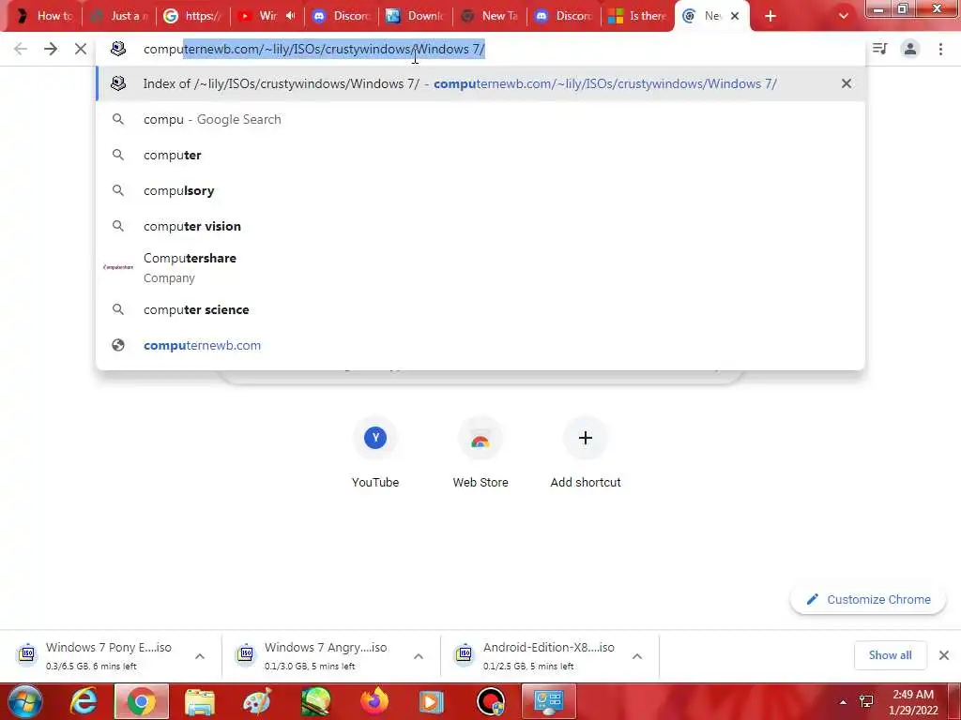The height and width of the screenshot is (720, 961).
Task: Open the Chrome profile avatar
Action: pos(910,49)
